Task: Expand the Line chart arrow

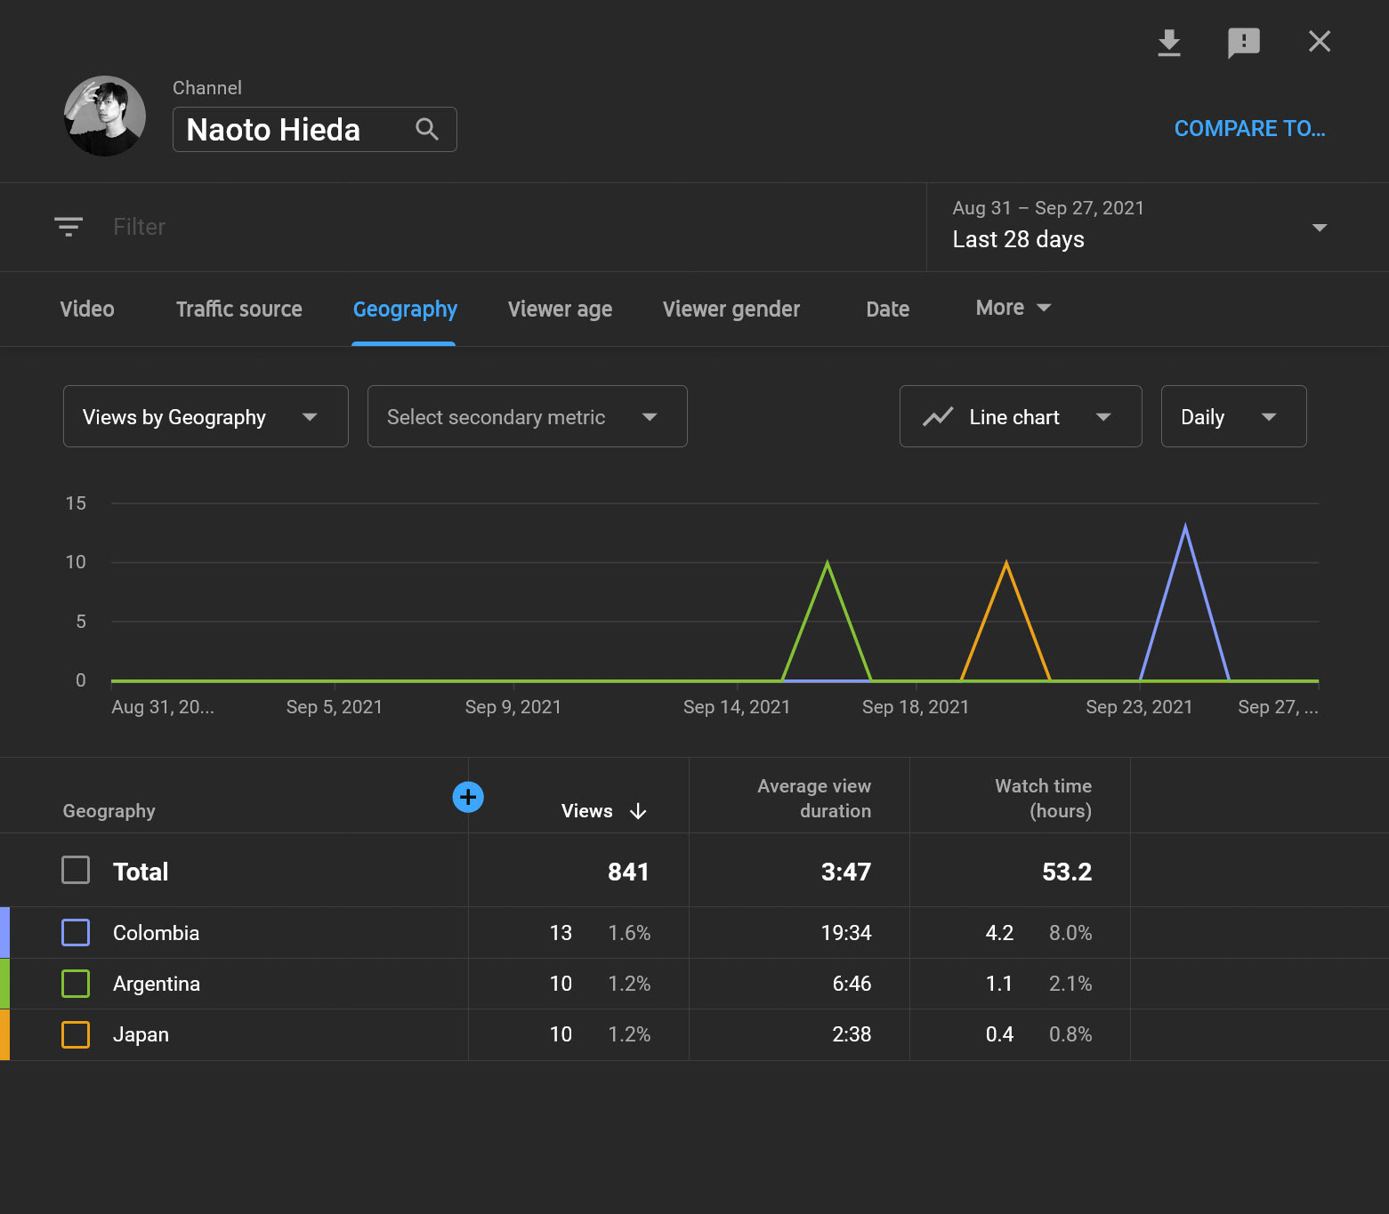Action: 1103,417
